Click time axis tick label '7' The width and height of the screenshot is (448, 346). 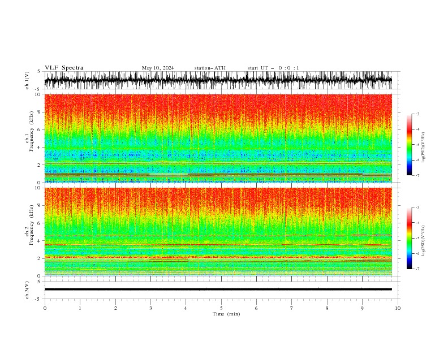(x=292, y=308)
